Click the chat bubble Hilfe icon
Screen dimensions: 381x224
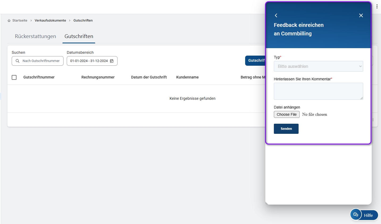tap(356, 214)
